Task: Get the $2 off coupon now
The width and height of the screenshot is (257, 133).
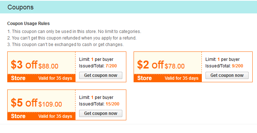Action: coord(227,75)
